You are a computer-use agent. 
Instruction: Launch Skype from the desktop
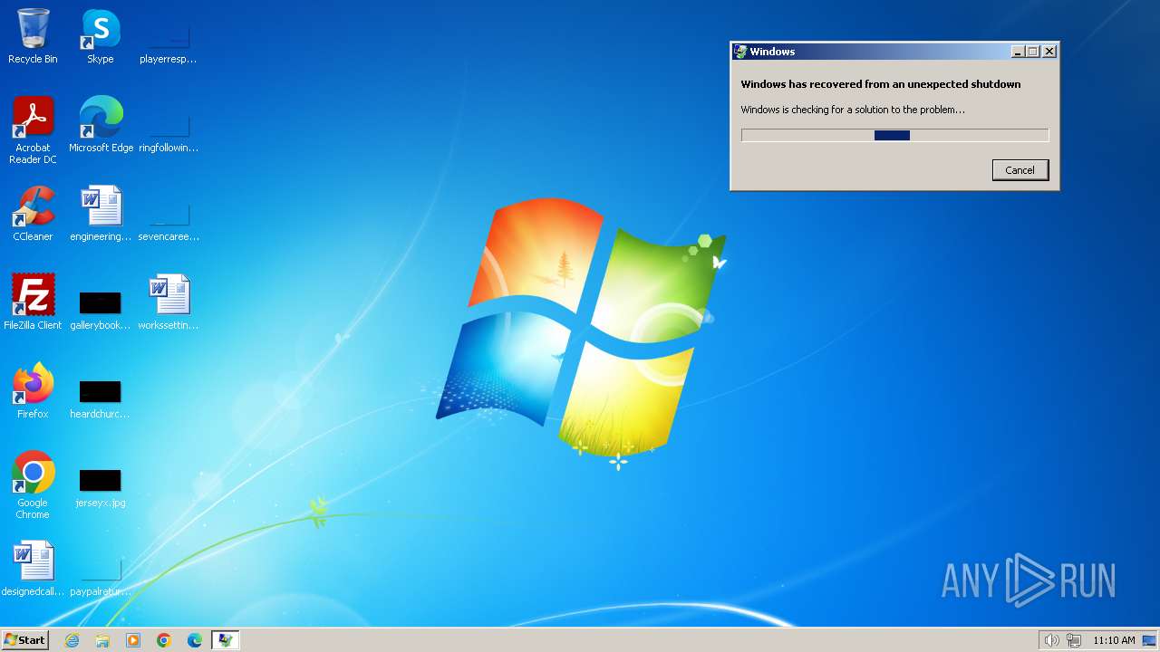click(100, 36)
